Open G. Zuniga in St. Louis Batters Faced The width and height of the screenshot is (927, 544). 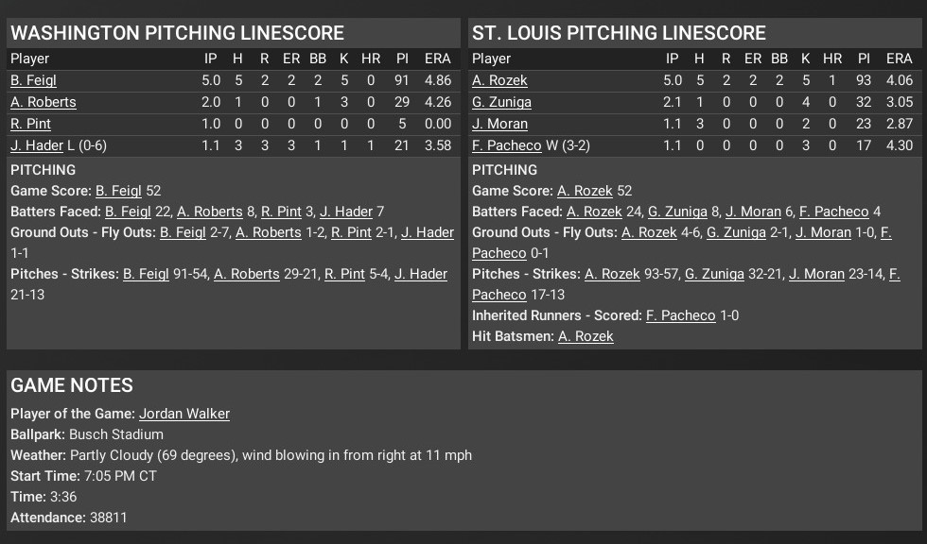coord(677,212)
